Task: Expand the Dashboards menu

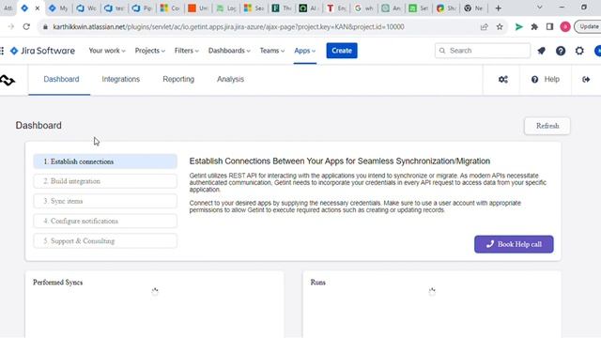Action: pyautogui.click(x=229, y=51)
